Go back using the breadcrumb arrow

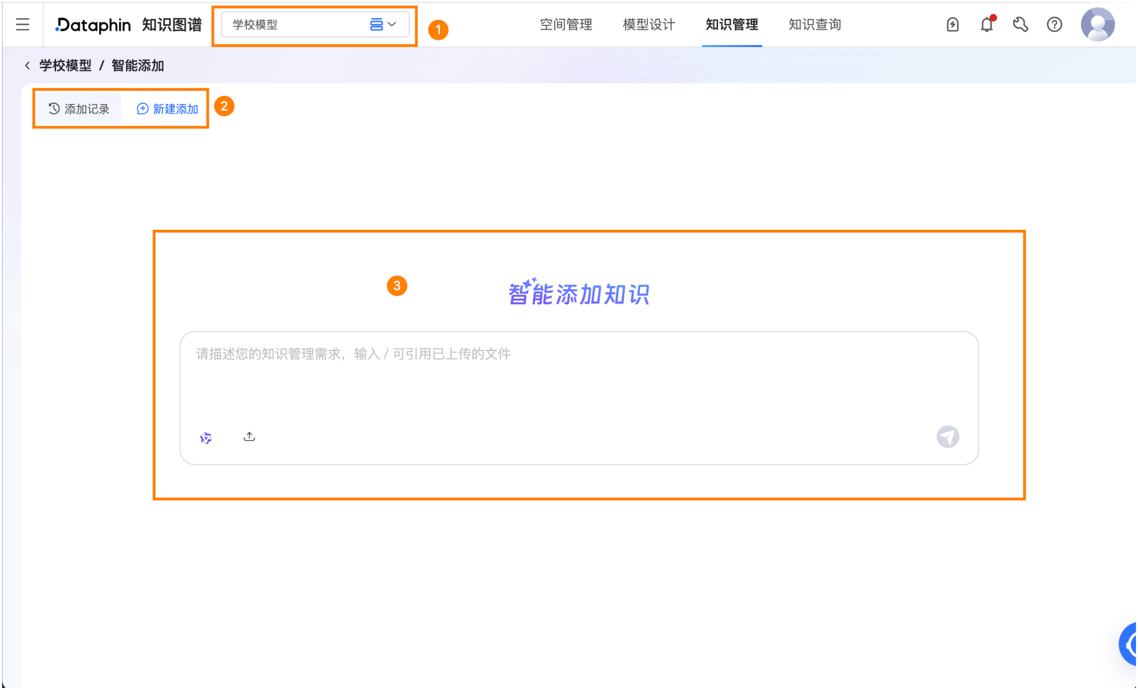[27, 65]
